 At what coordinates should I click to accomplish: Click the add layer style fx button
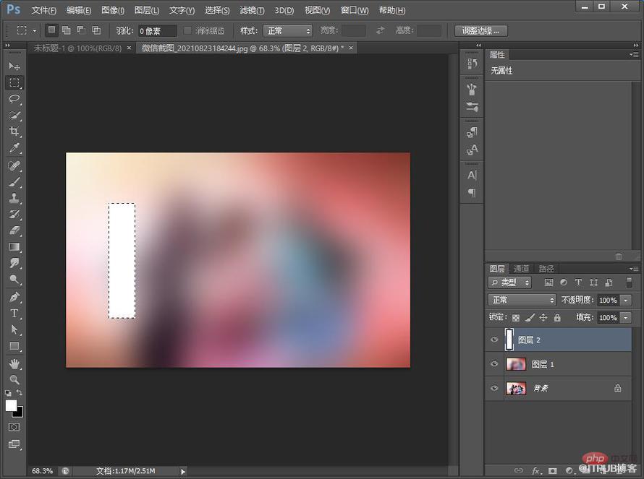[535, 471]
